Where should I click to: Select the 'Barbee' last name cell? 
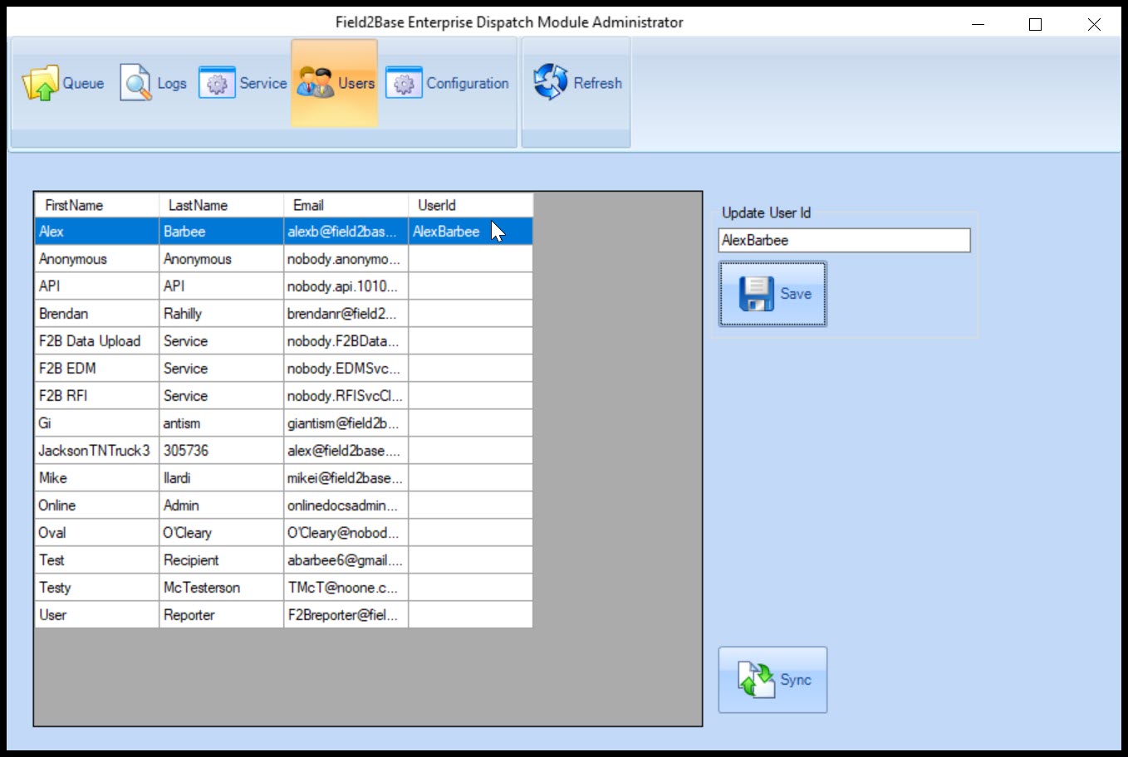(221, 232)
